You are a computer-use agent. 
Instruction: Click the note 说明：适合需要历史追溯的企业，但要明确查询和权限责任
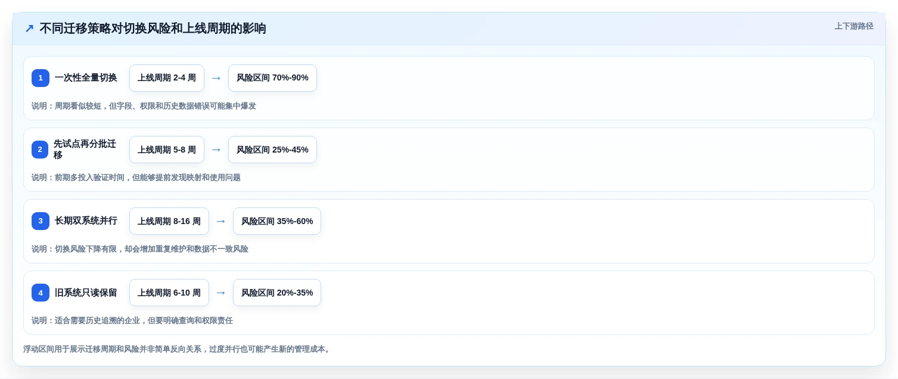(132, 321)
